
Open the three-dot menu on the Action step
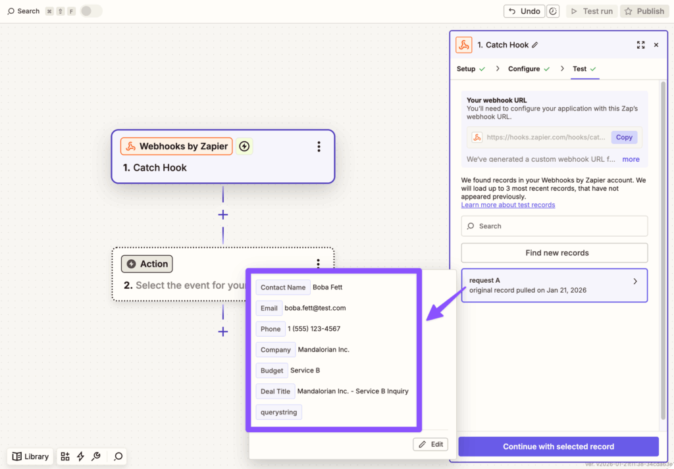point(319,263)
